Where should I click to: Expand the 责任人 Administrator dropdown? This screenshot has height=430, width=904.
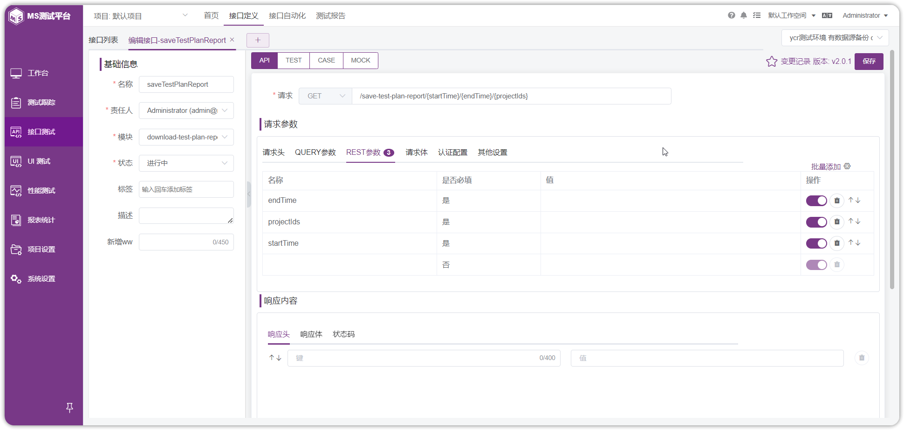[x=186, y=111]
